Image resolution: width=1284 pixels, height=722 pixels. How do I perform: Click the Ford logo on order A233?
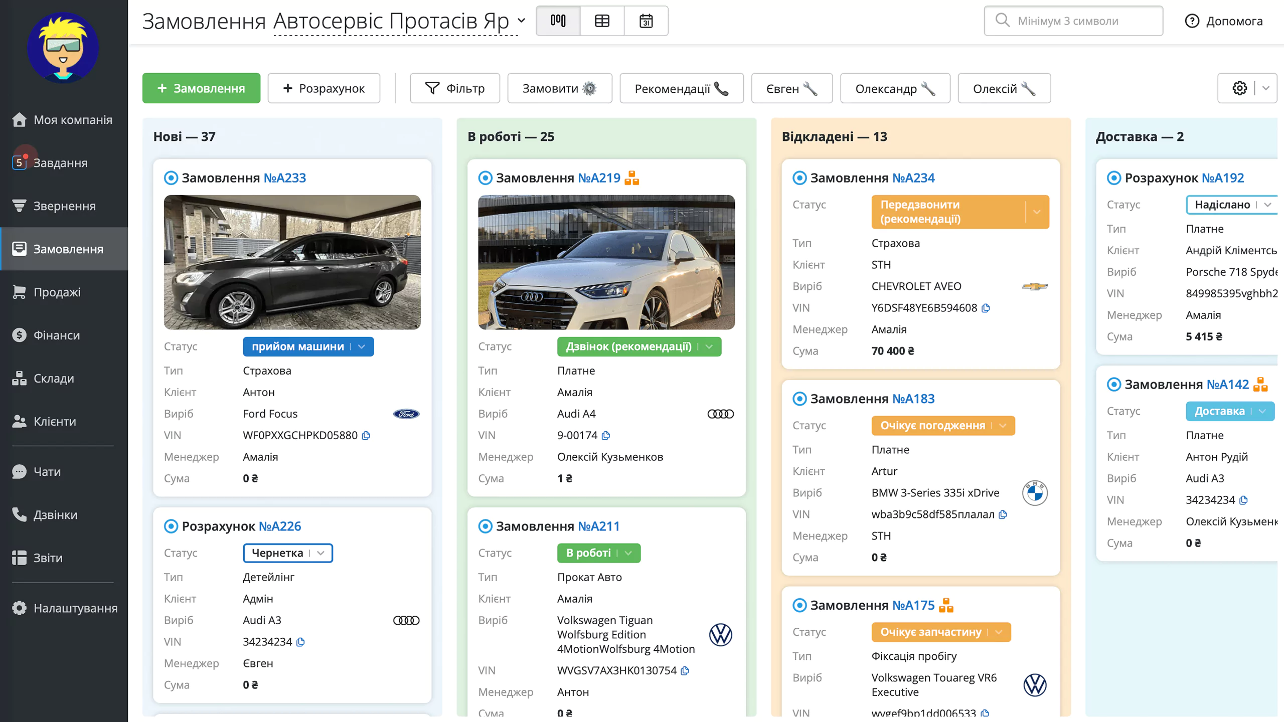click(406, 414)
